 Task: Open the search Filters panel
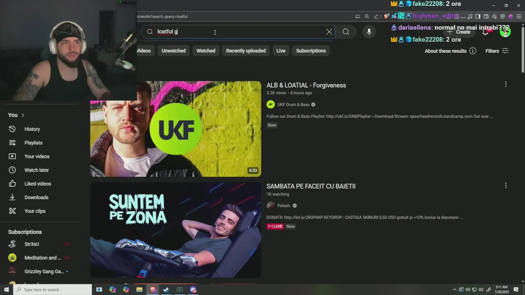pos(497,51)
